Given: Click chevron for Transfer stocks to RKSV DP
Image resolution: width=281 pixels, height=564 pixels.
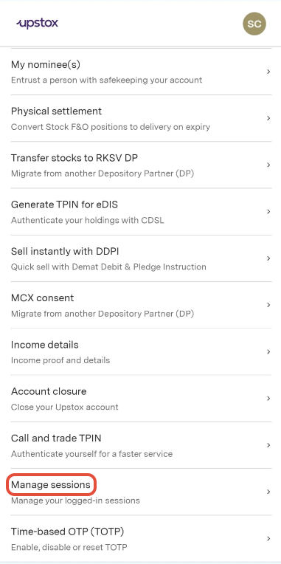Looking at the screenshot, I should [x=268, y=165].
